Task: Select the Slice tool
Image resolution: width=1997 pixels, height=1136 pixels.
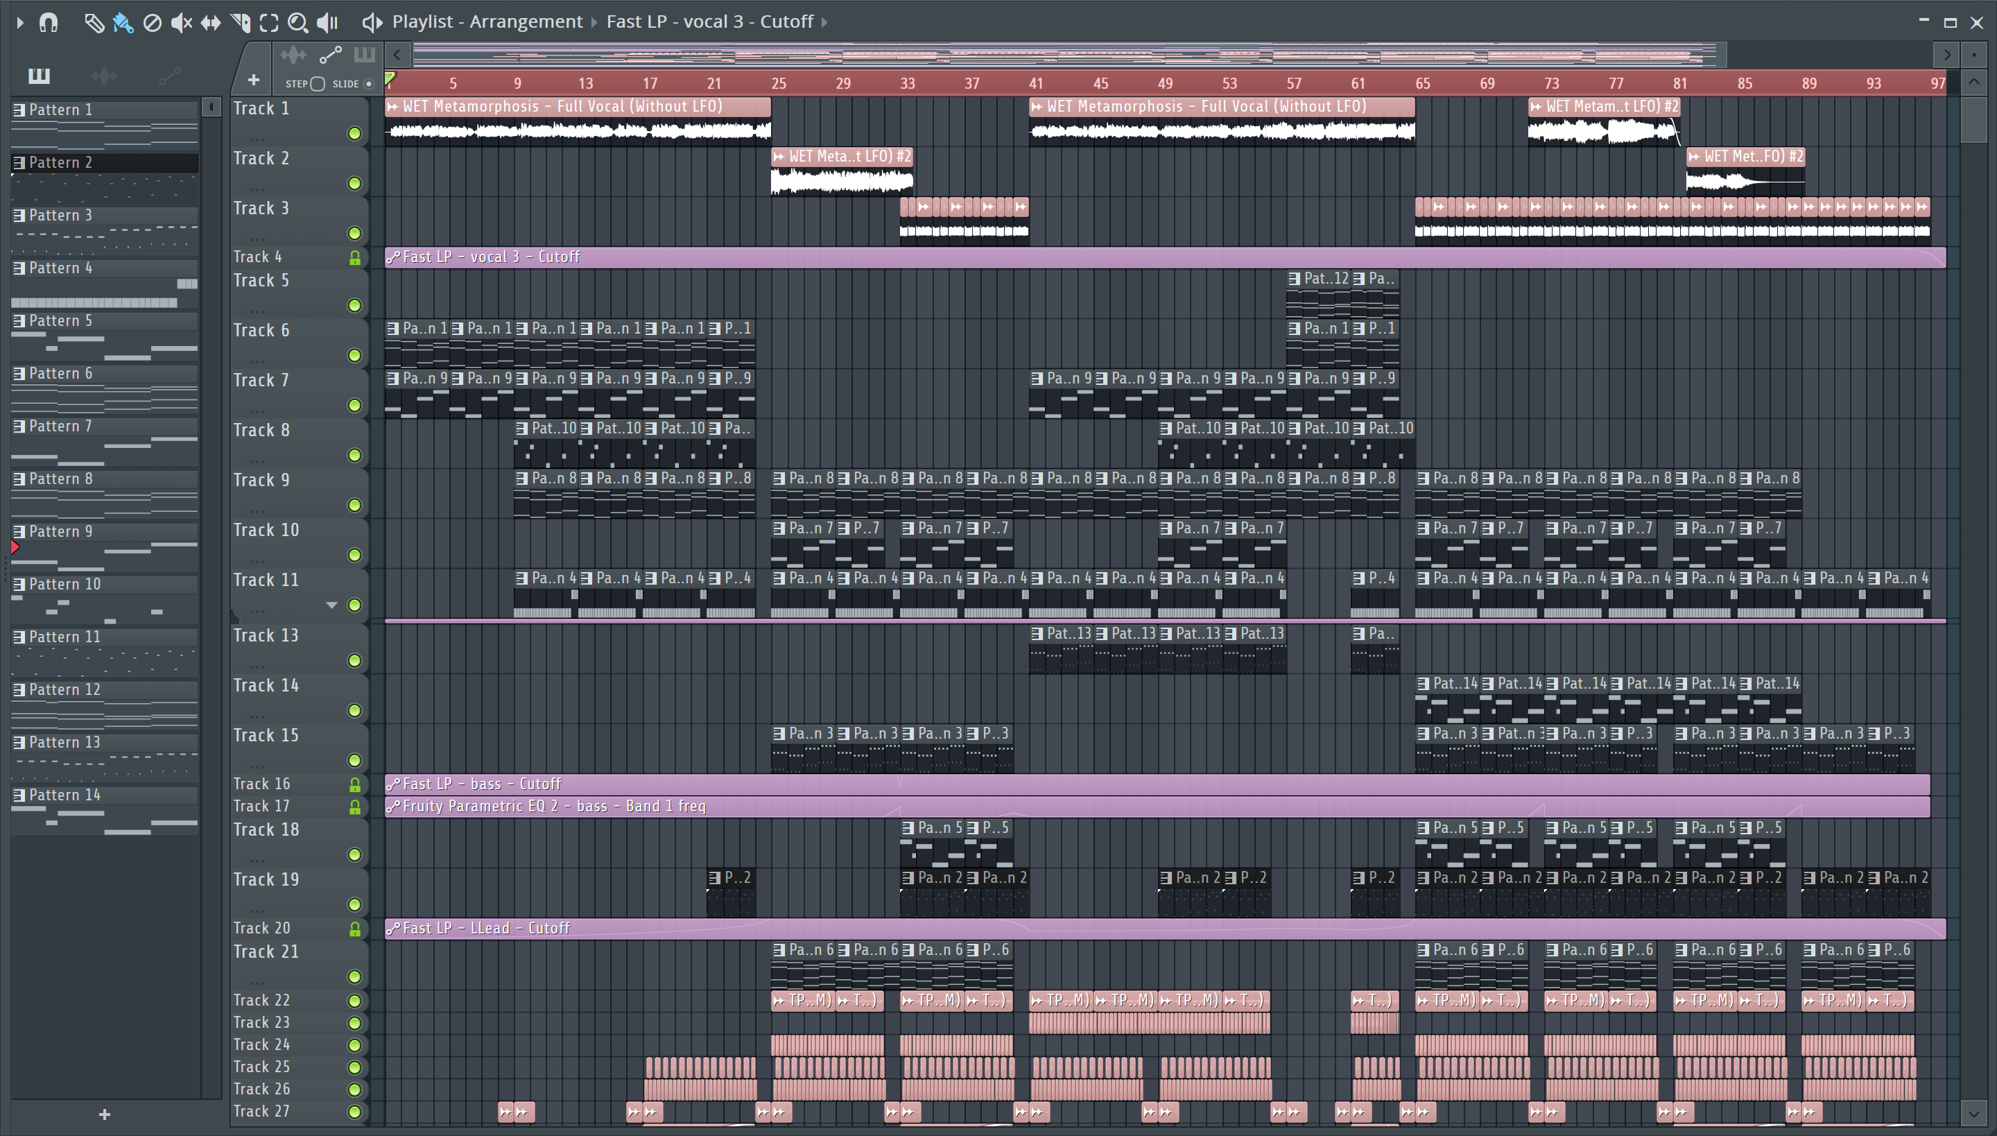Action: click(240, 23)
